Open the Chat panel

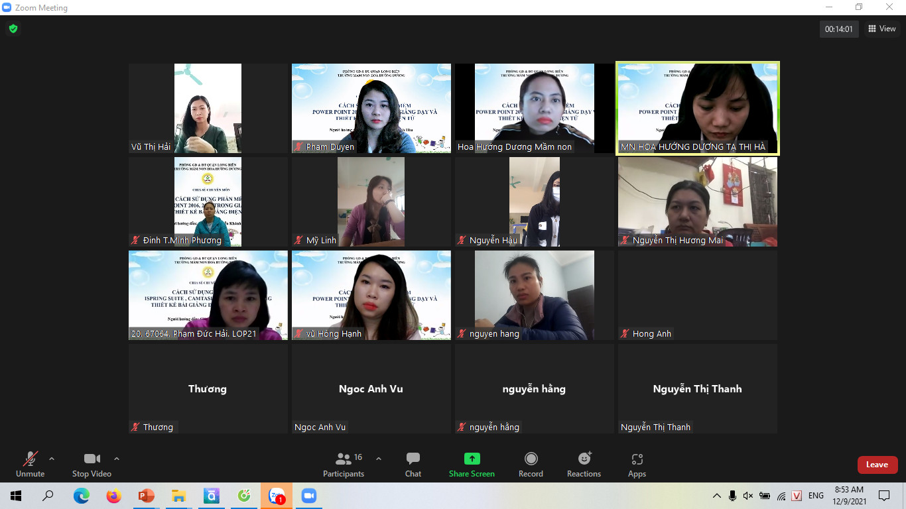click(x=413, y=464)
